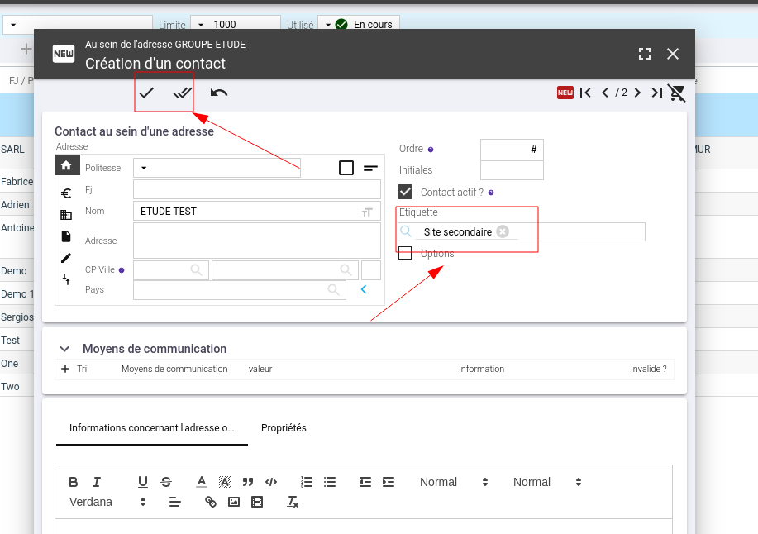Go to the first record
758x534 pixels.
click(585, 93)
